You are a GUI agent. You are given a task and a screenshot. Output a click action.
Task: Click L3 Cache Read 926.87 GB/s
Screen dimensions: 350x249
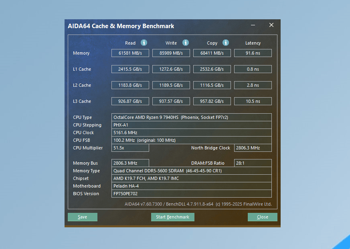[130, 101]
